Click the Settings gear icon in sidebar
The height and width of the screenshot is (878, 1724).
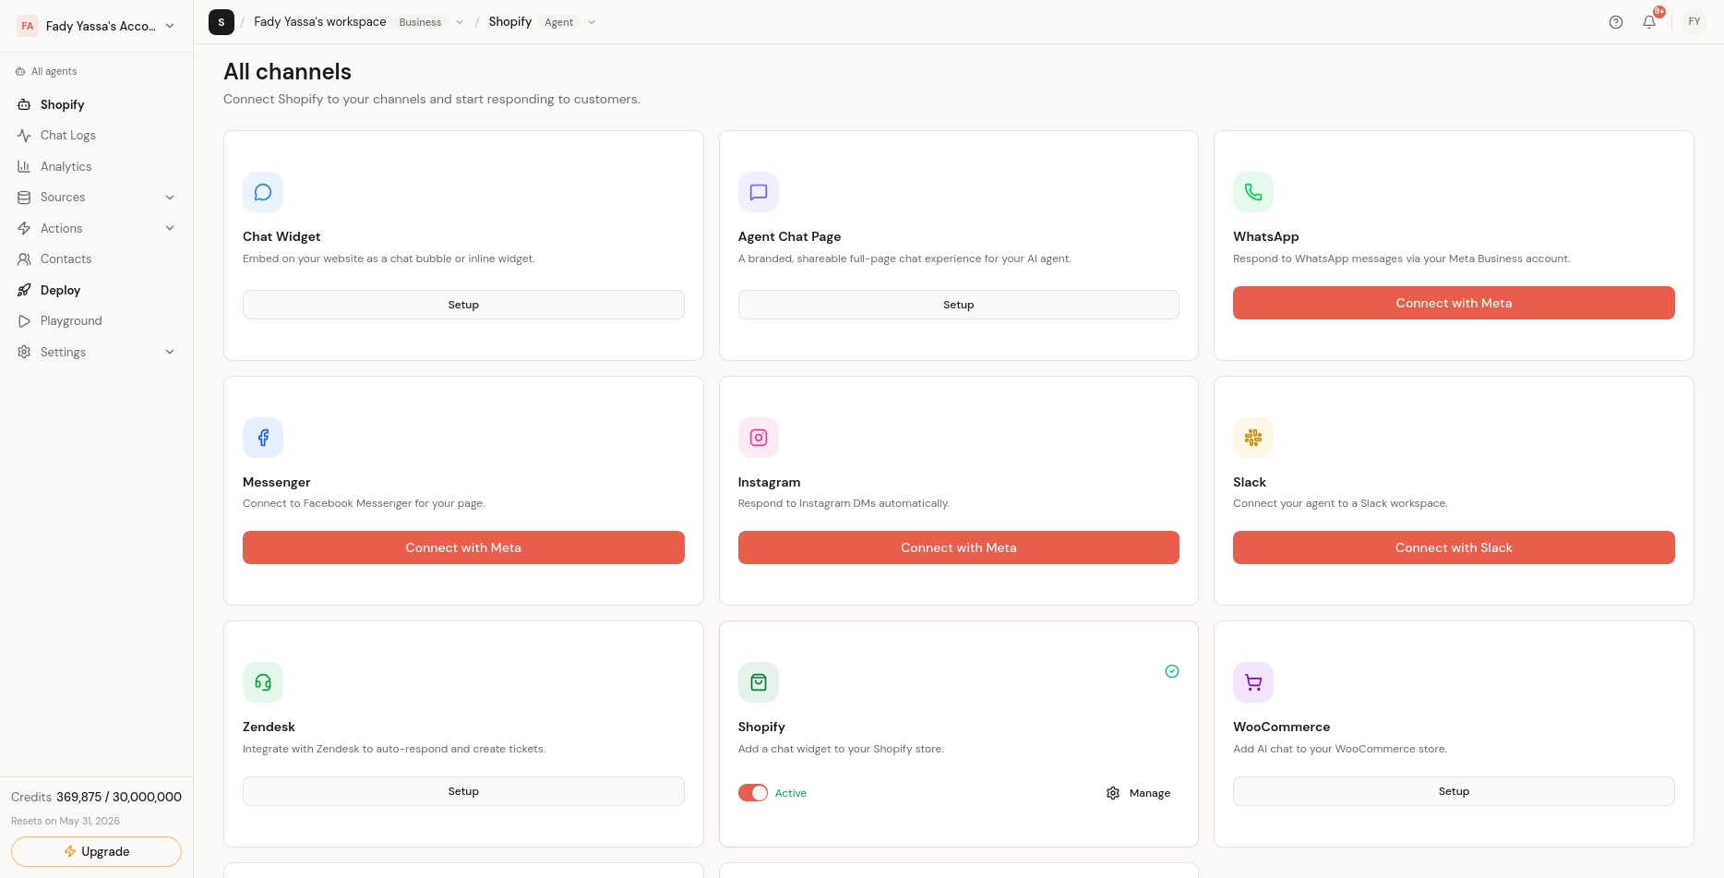click(x=24, y=352)
